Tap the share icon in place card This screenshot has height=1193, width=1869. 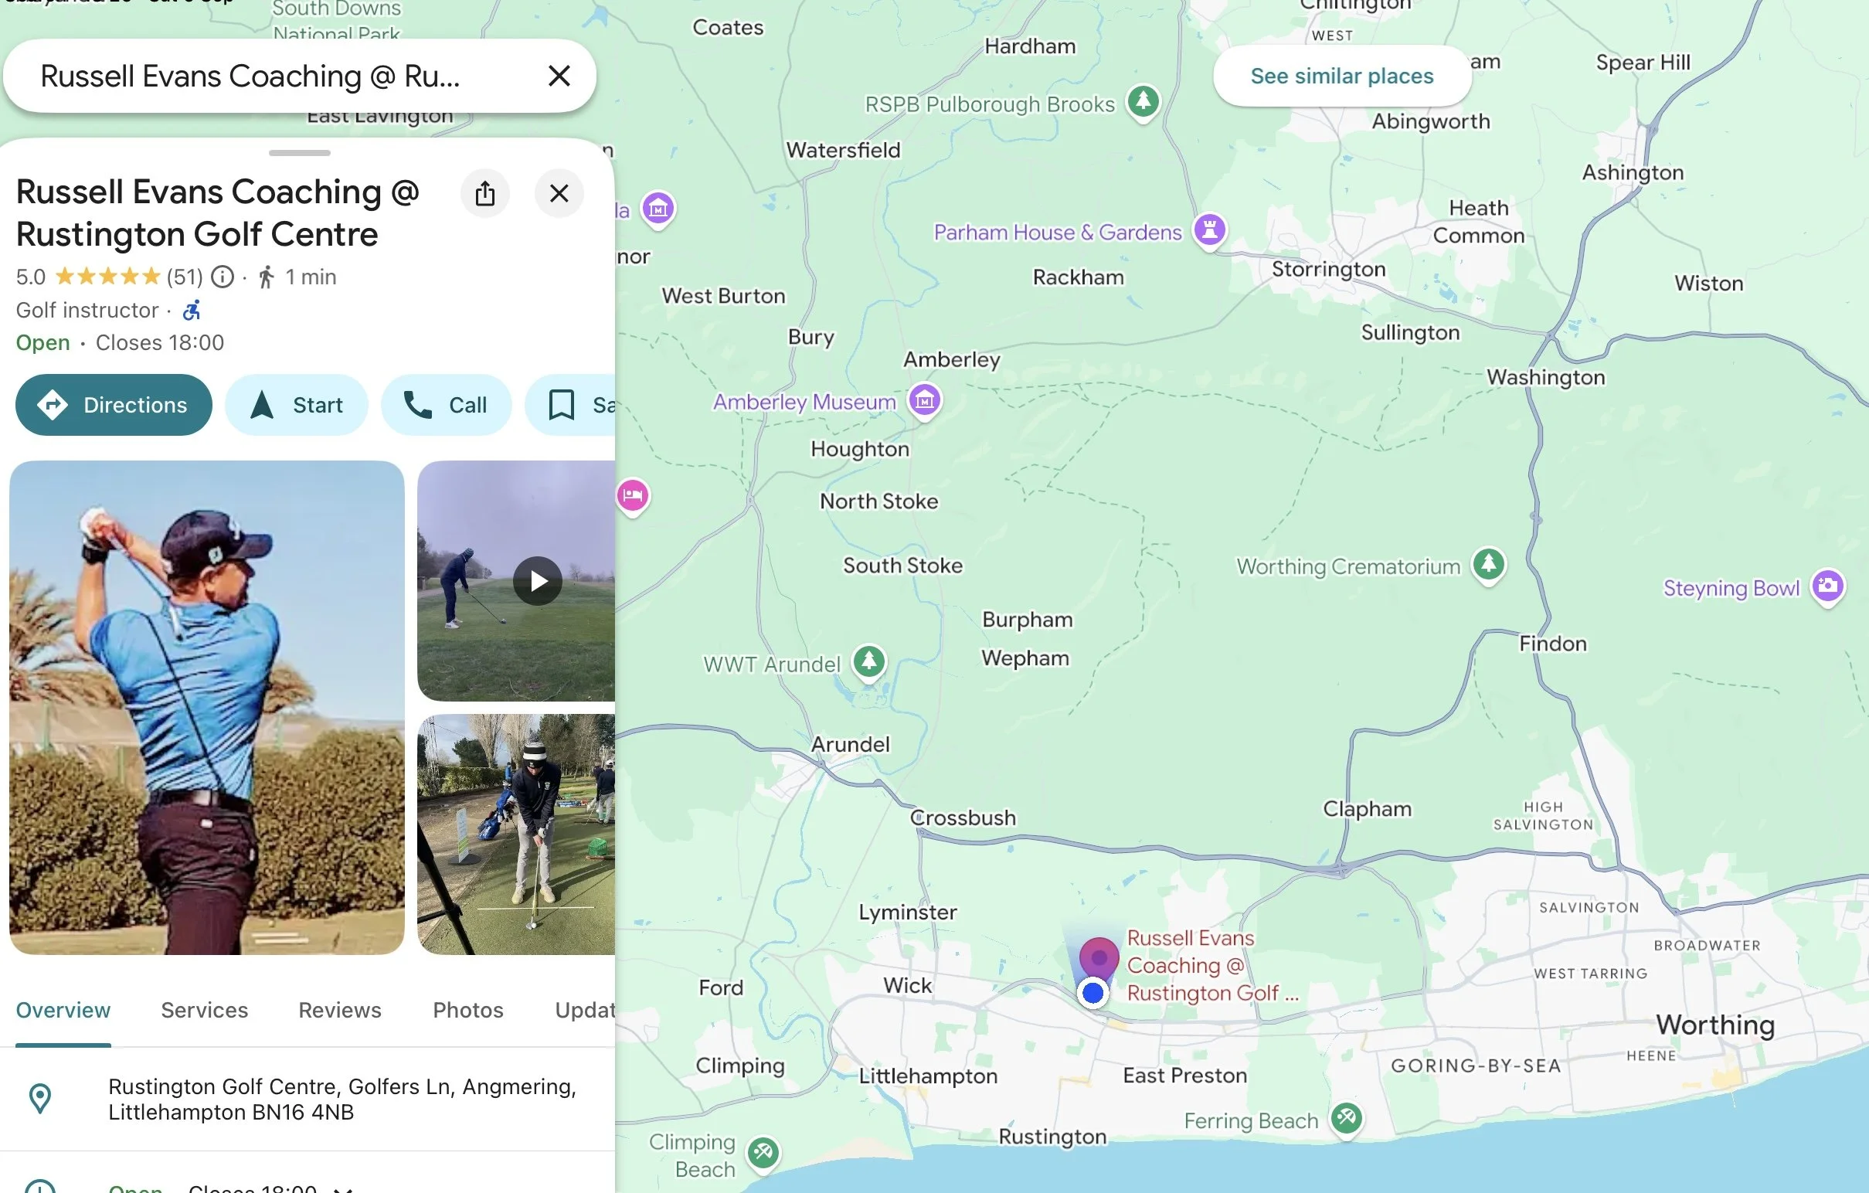(x=485, y=193)
